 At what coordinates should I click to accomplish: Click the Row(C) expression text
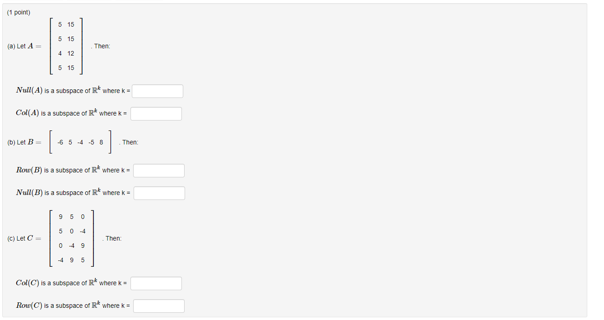pos(29,305)
